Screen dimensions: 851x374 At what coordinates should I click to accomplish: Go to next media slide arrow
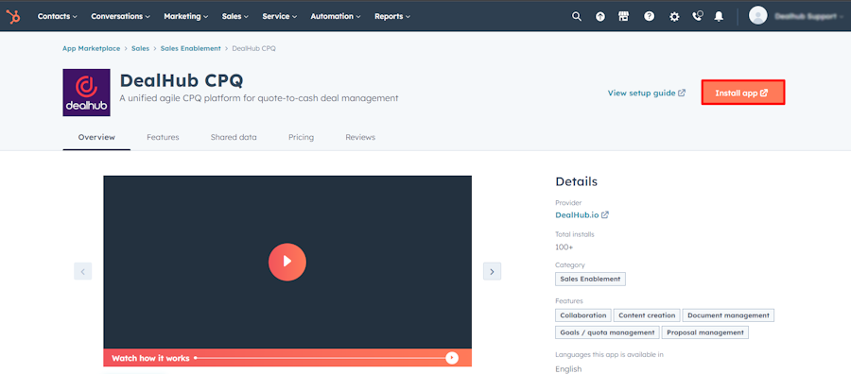492,272
